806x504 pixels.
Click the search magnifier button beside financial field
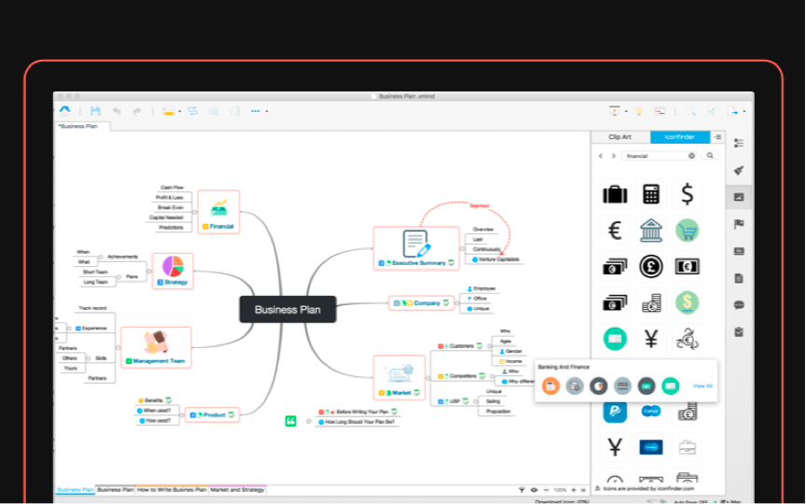point(710,156)
